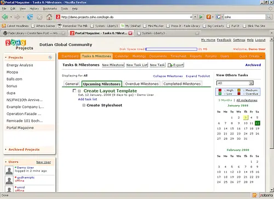Screen dimensions: 274x199
Task: Go to the browser Home icon
Action: point(49,17)
